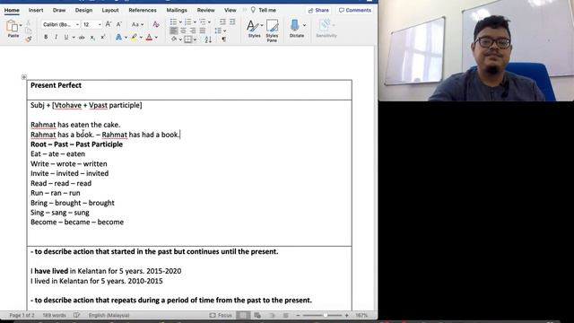Click the table move handle icon
The width and height of the screenshot is (574, 323).
pyautogui.click(x=24, y=77)
